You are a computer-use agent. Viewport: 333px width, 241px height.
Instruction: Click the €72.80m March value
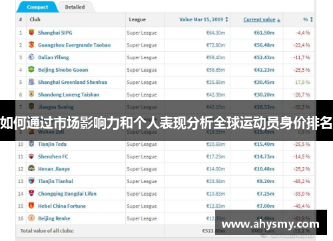216,45
